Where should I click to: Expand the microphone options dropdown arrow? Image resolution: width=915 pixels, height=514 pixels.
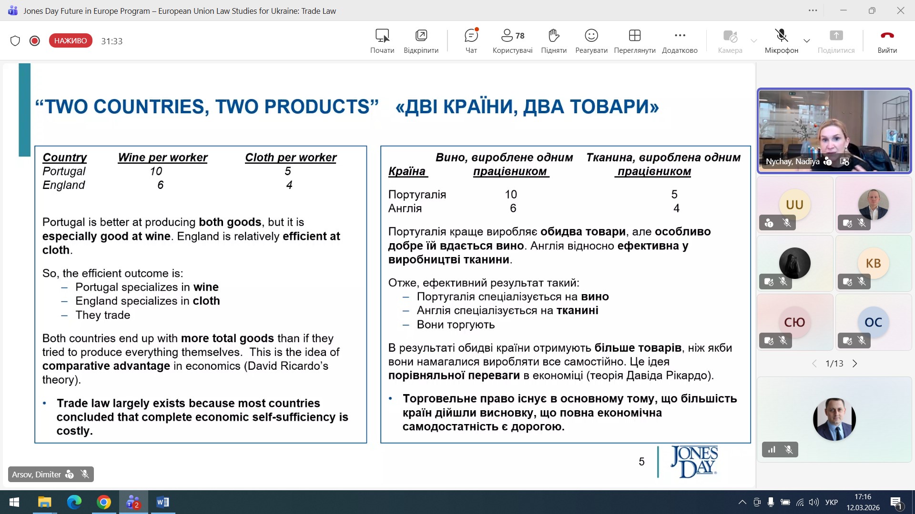coord(807,41)
